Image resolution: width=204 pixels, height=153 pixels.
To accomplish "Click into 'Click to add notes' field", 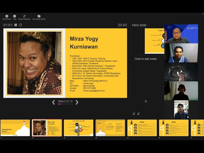I will click(x=146, y=59).
